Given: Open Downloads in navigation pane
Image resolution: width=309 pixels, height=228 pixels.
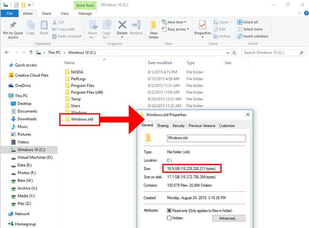Looking at the screenshot, I should [24, 119].
